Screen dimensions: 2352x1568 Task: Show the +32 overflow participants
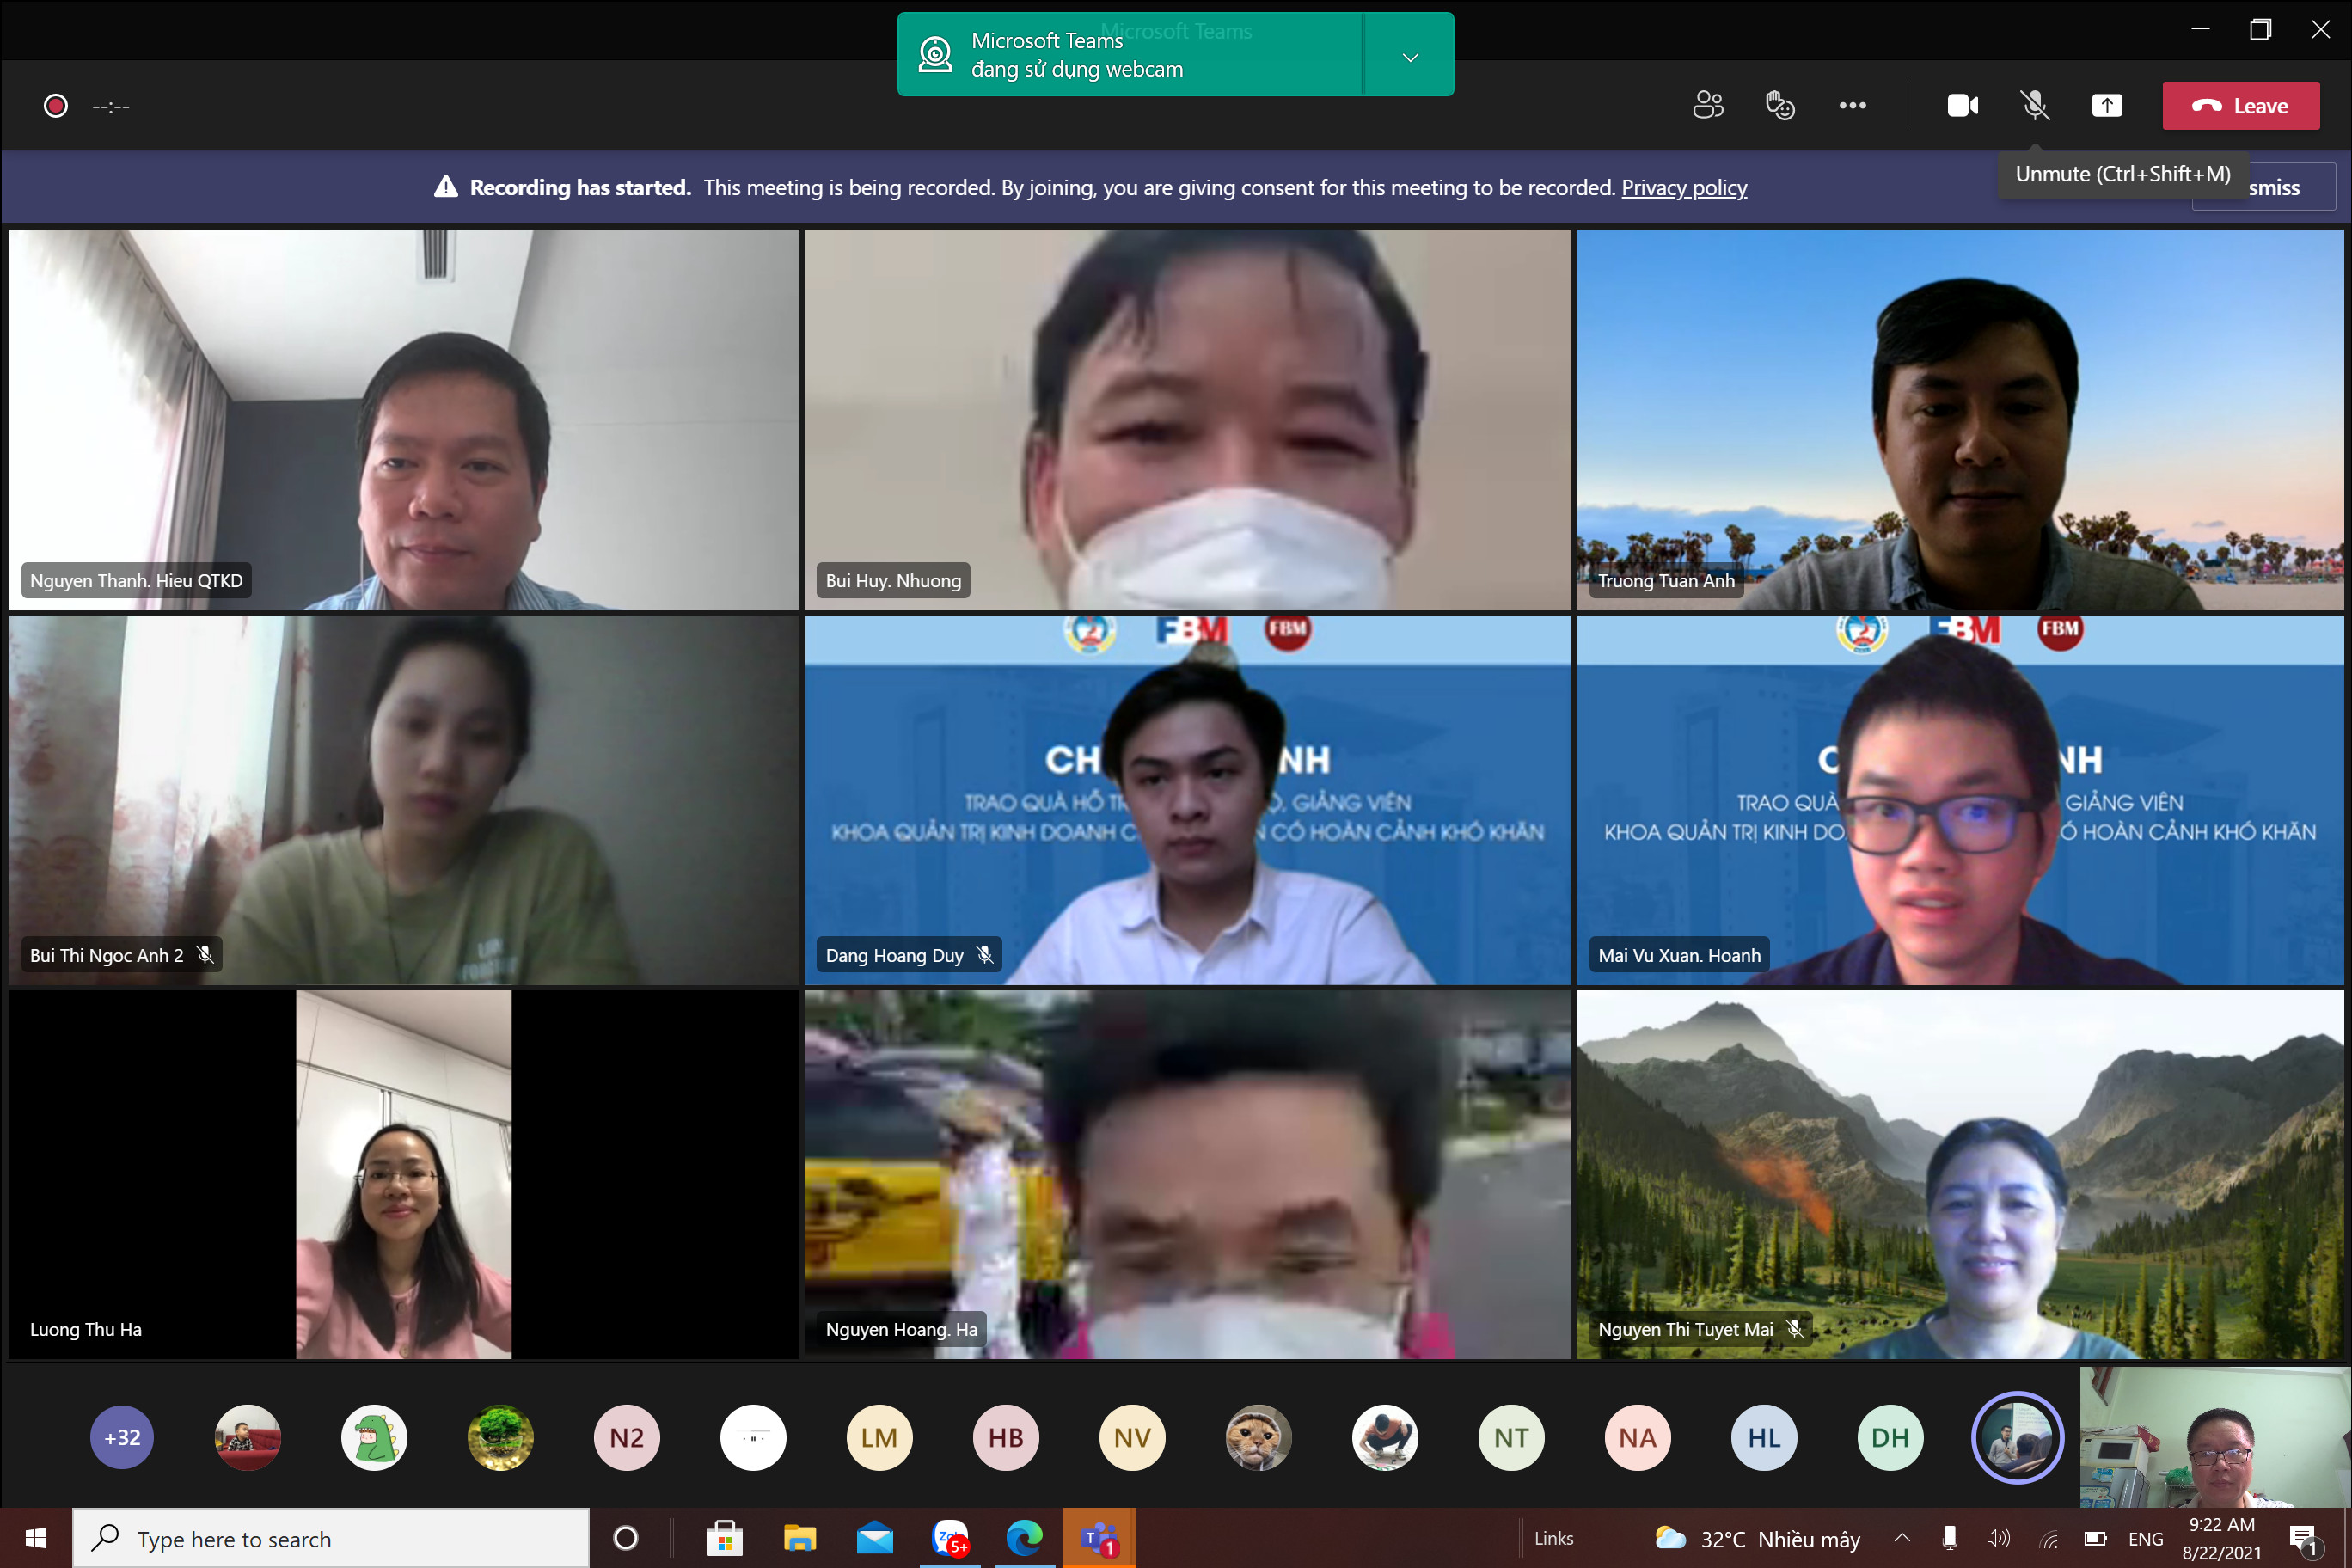click(x=122, y=1437)
